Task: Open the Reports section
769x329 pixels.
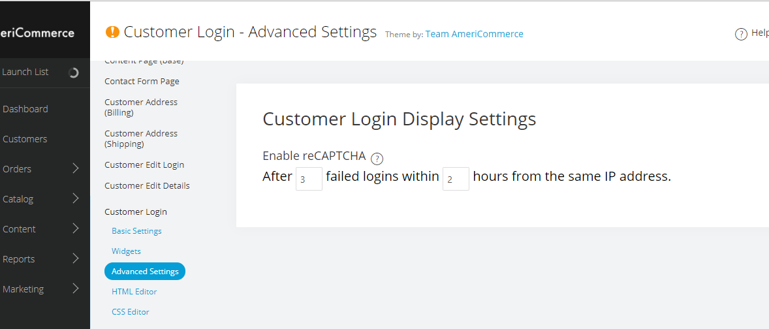Action: point(19,259)
